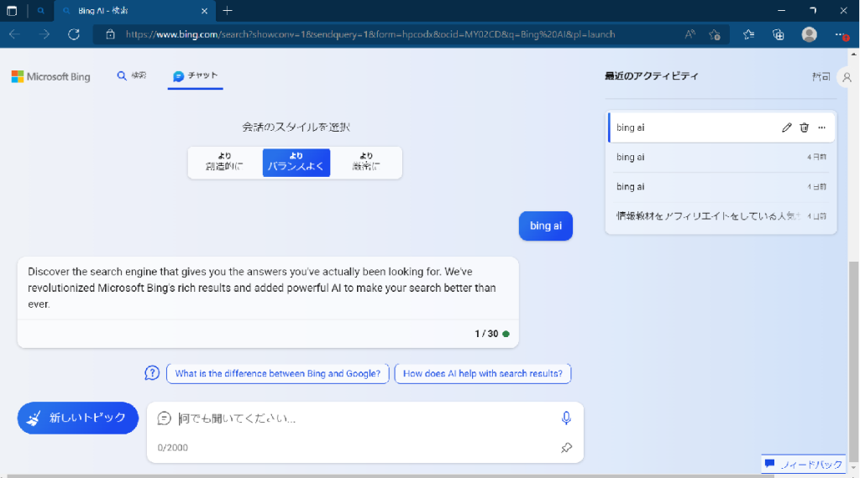Open the Favorites list icon
The image size is (860, 478).
[x=748, y=34]
